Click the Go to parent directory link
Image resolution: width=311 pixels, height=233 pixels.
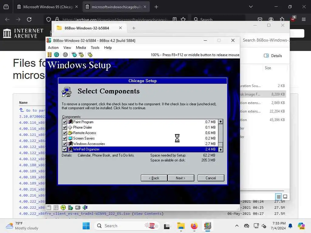tap(32, 110)
